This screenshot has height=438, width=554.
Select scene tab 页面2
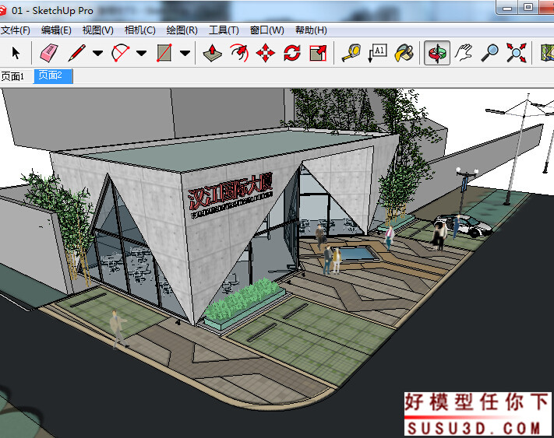pyautogui.click(x=53, y=75)
